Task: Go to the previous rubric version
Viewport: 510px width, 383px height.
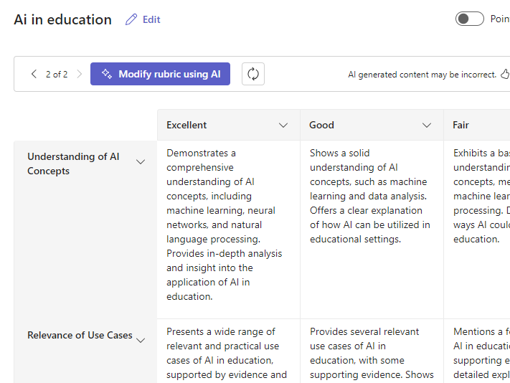Action: click(34, 74)
